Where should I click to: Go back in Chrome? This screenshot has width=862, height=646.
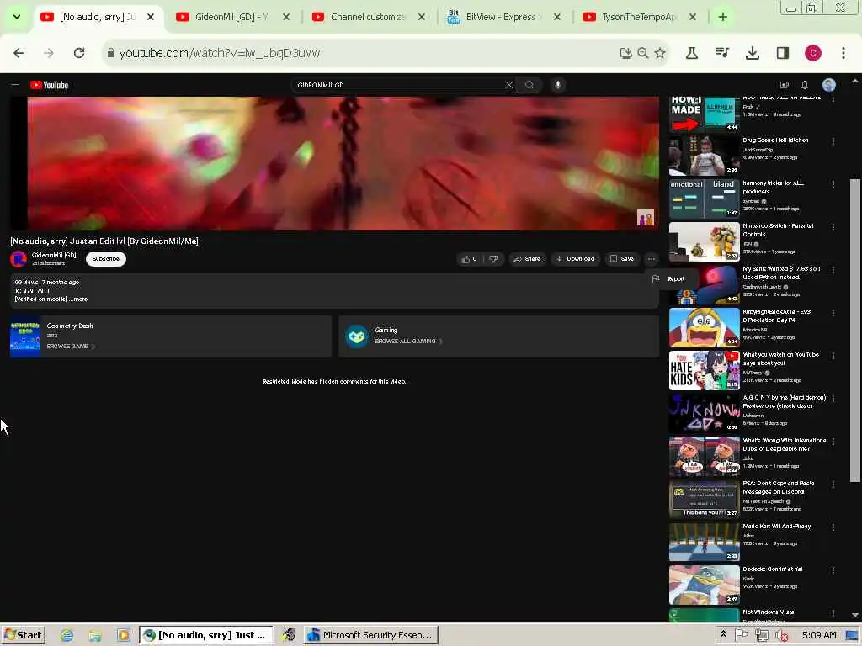[19, 53]
